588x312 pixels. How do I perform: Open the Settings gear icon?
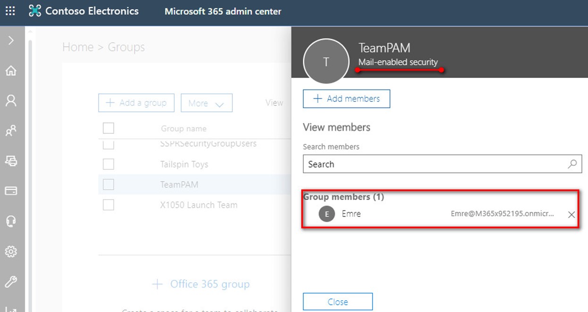[11, 252]
